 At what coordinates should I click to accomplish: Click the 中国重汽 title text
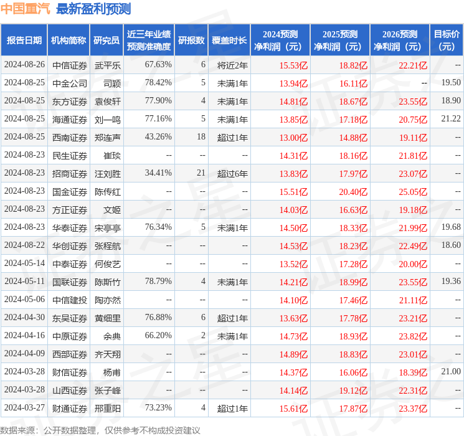point(26,9)
